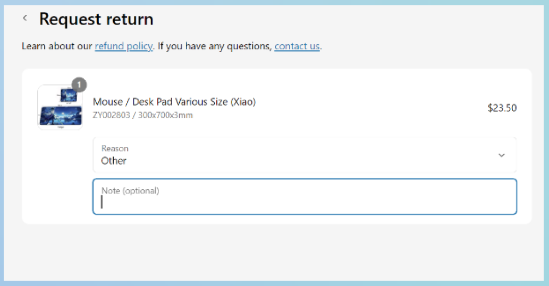Click the Mouse / Desk Pad product title
549x286 pixels.
174,102
